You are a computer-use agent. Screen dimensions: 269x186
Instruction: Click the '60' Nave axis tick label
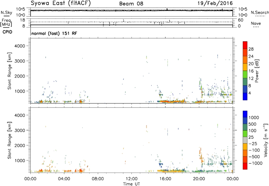point(241,20)
